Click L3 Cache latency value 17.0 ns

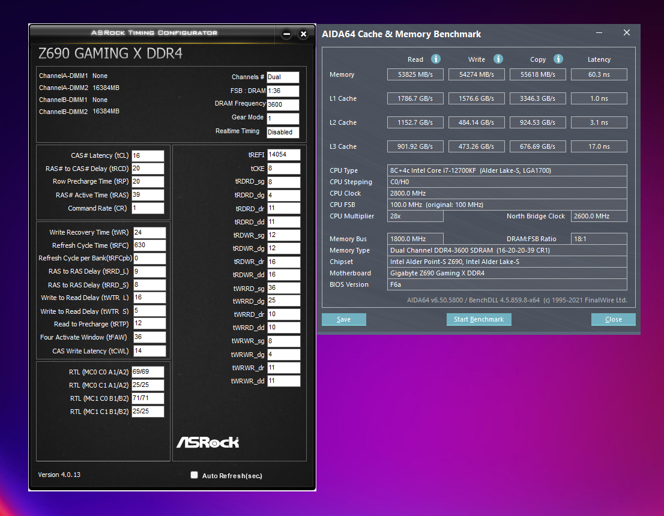599,146
